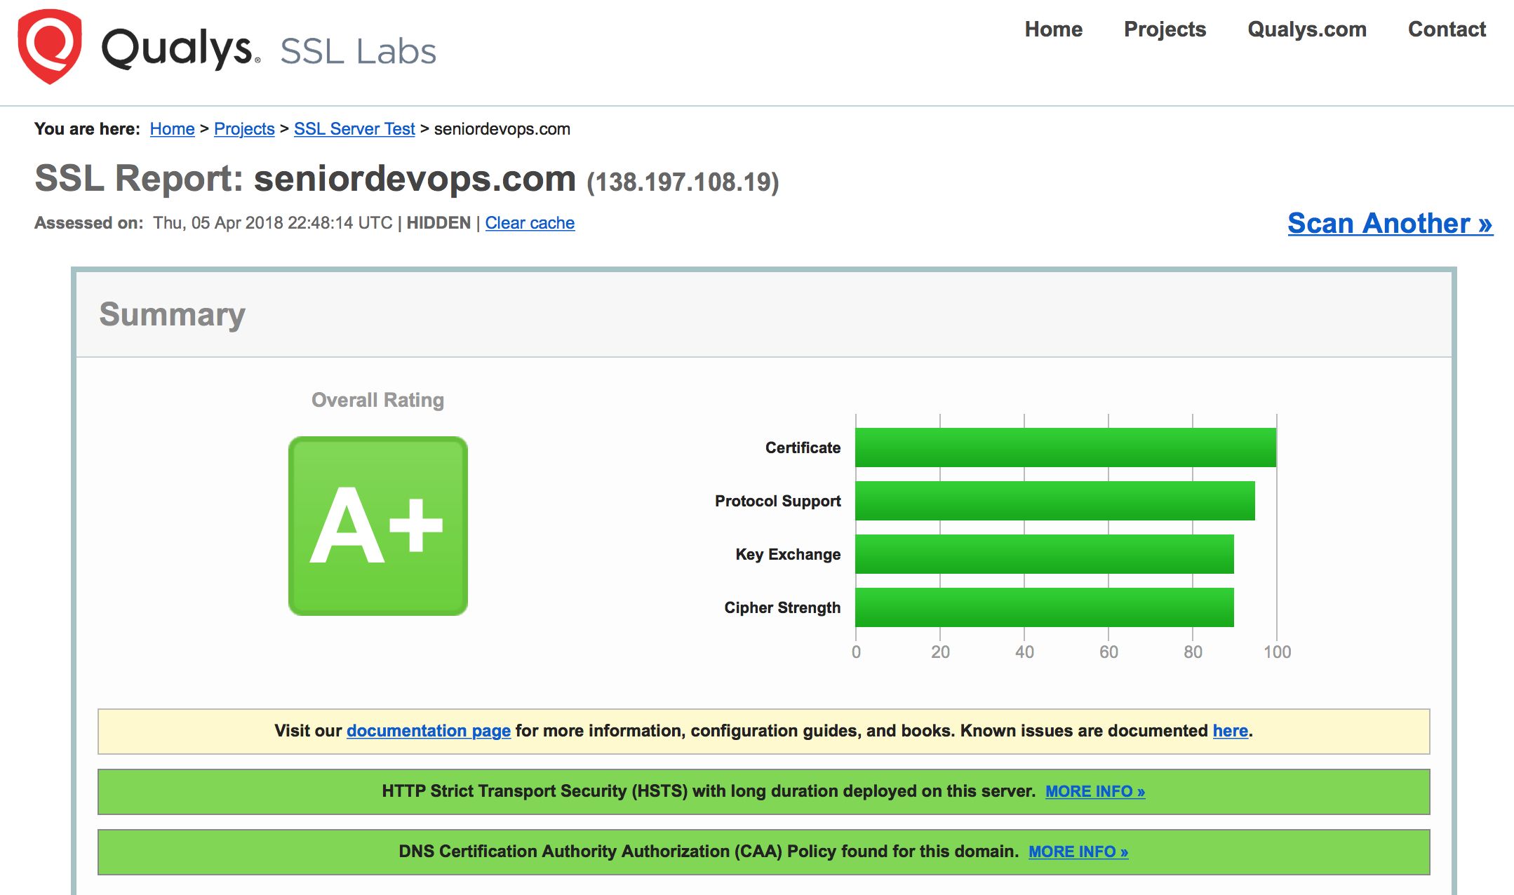Follow the Projects breadcrumb link
The width and height of the screenshot is (1514, 895).
(x=244, y=128)
